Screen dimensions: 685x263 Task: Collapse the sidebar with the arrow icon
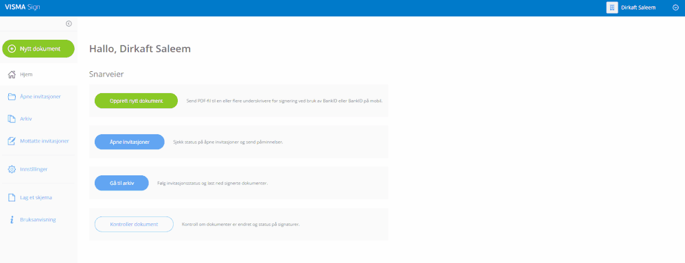point(69,24)
